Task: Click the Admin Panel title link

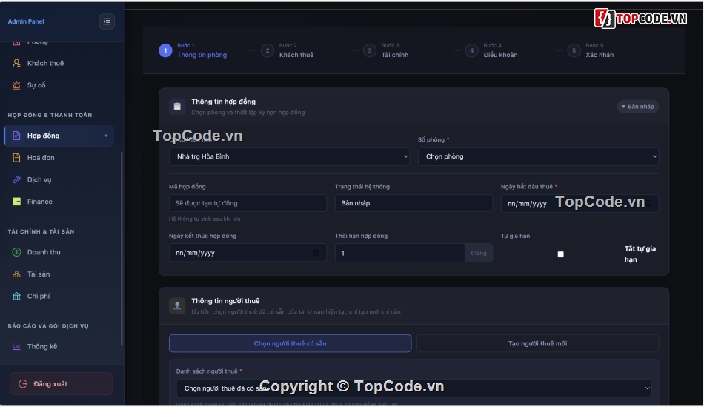Action: 26,21
